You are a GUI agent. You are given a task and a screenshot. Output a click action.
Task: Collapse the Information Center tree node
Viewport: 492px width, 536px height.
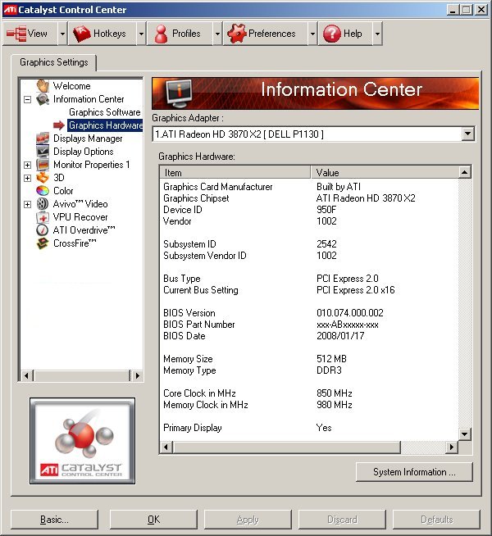[27, 99]
